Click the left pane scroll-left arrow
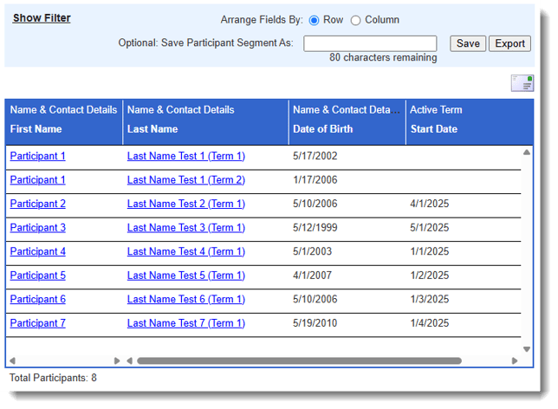The width and height of the screenshot is (558, 409). click(12, 360)
